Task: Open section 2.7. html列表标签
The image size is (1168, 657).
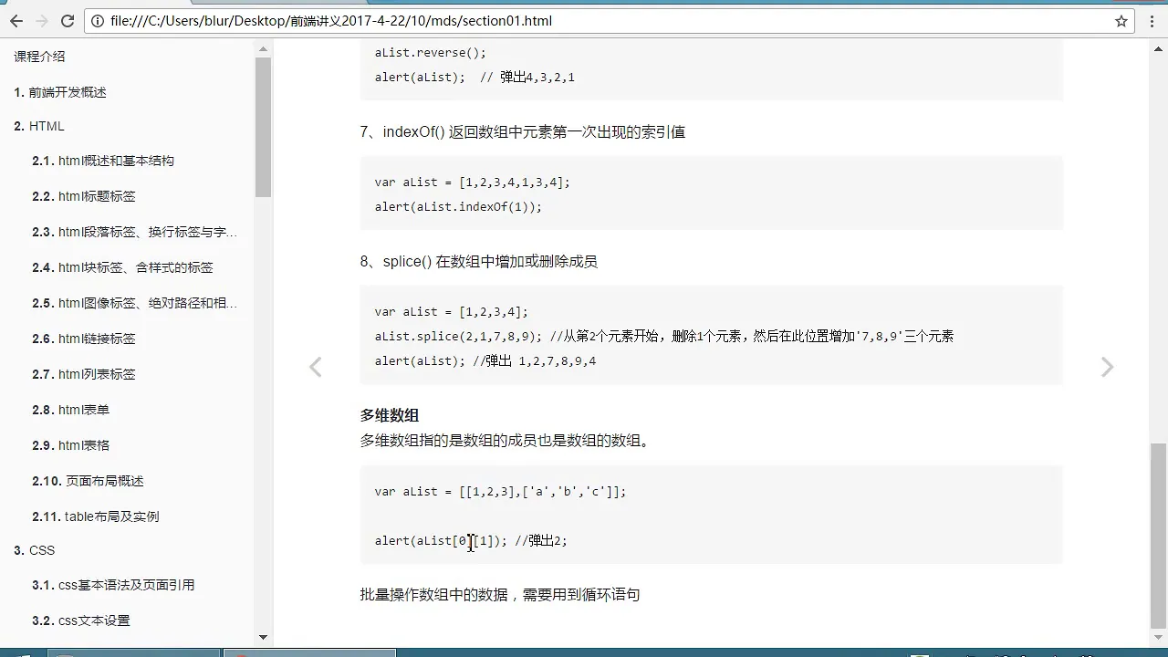Action: tap(83, 374)
